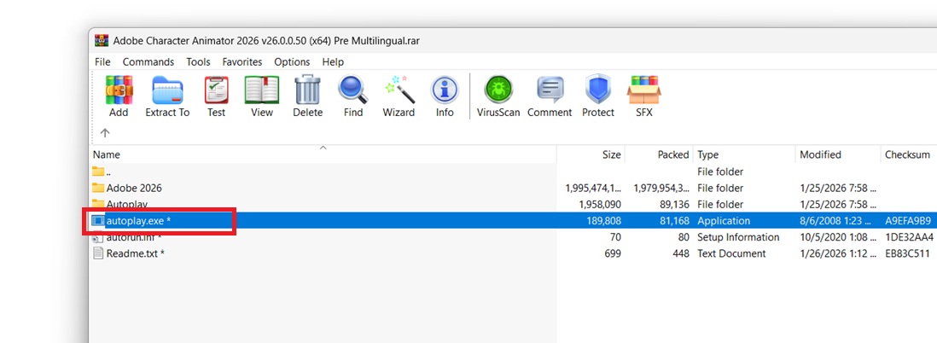Screen dimensions: 937x343
Task: Select the Readme.txt file name
Action: coord(135,253)
